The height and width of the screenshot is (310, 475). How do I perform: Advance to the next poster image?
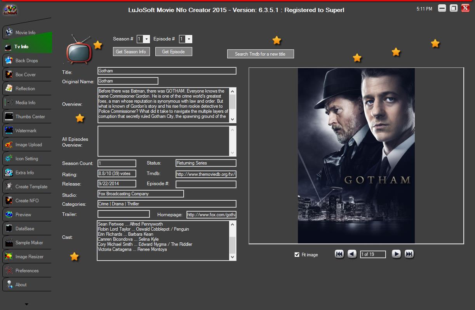pos(396,254)
